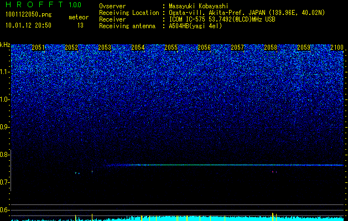This screenshot has width=348, height=221.
Task: Click the HROFFT 1.0.0 title text
Action: (43, 4)
